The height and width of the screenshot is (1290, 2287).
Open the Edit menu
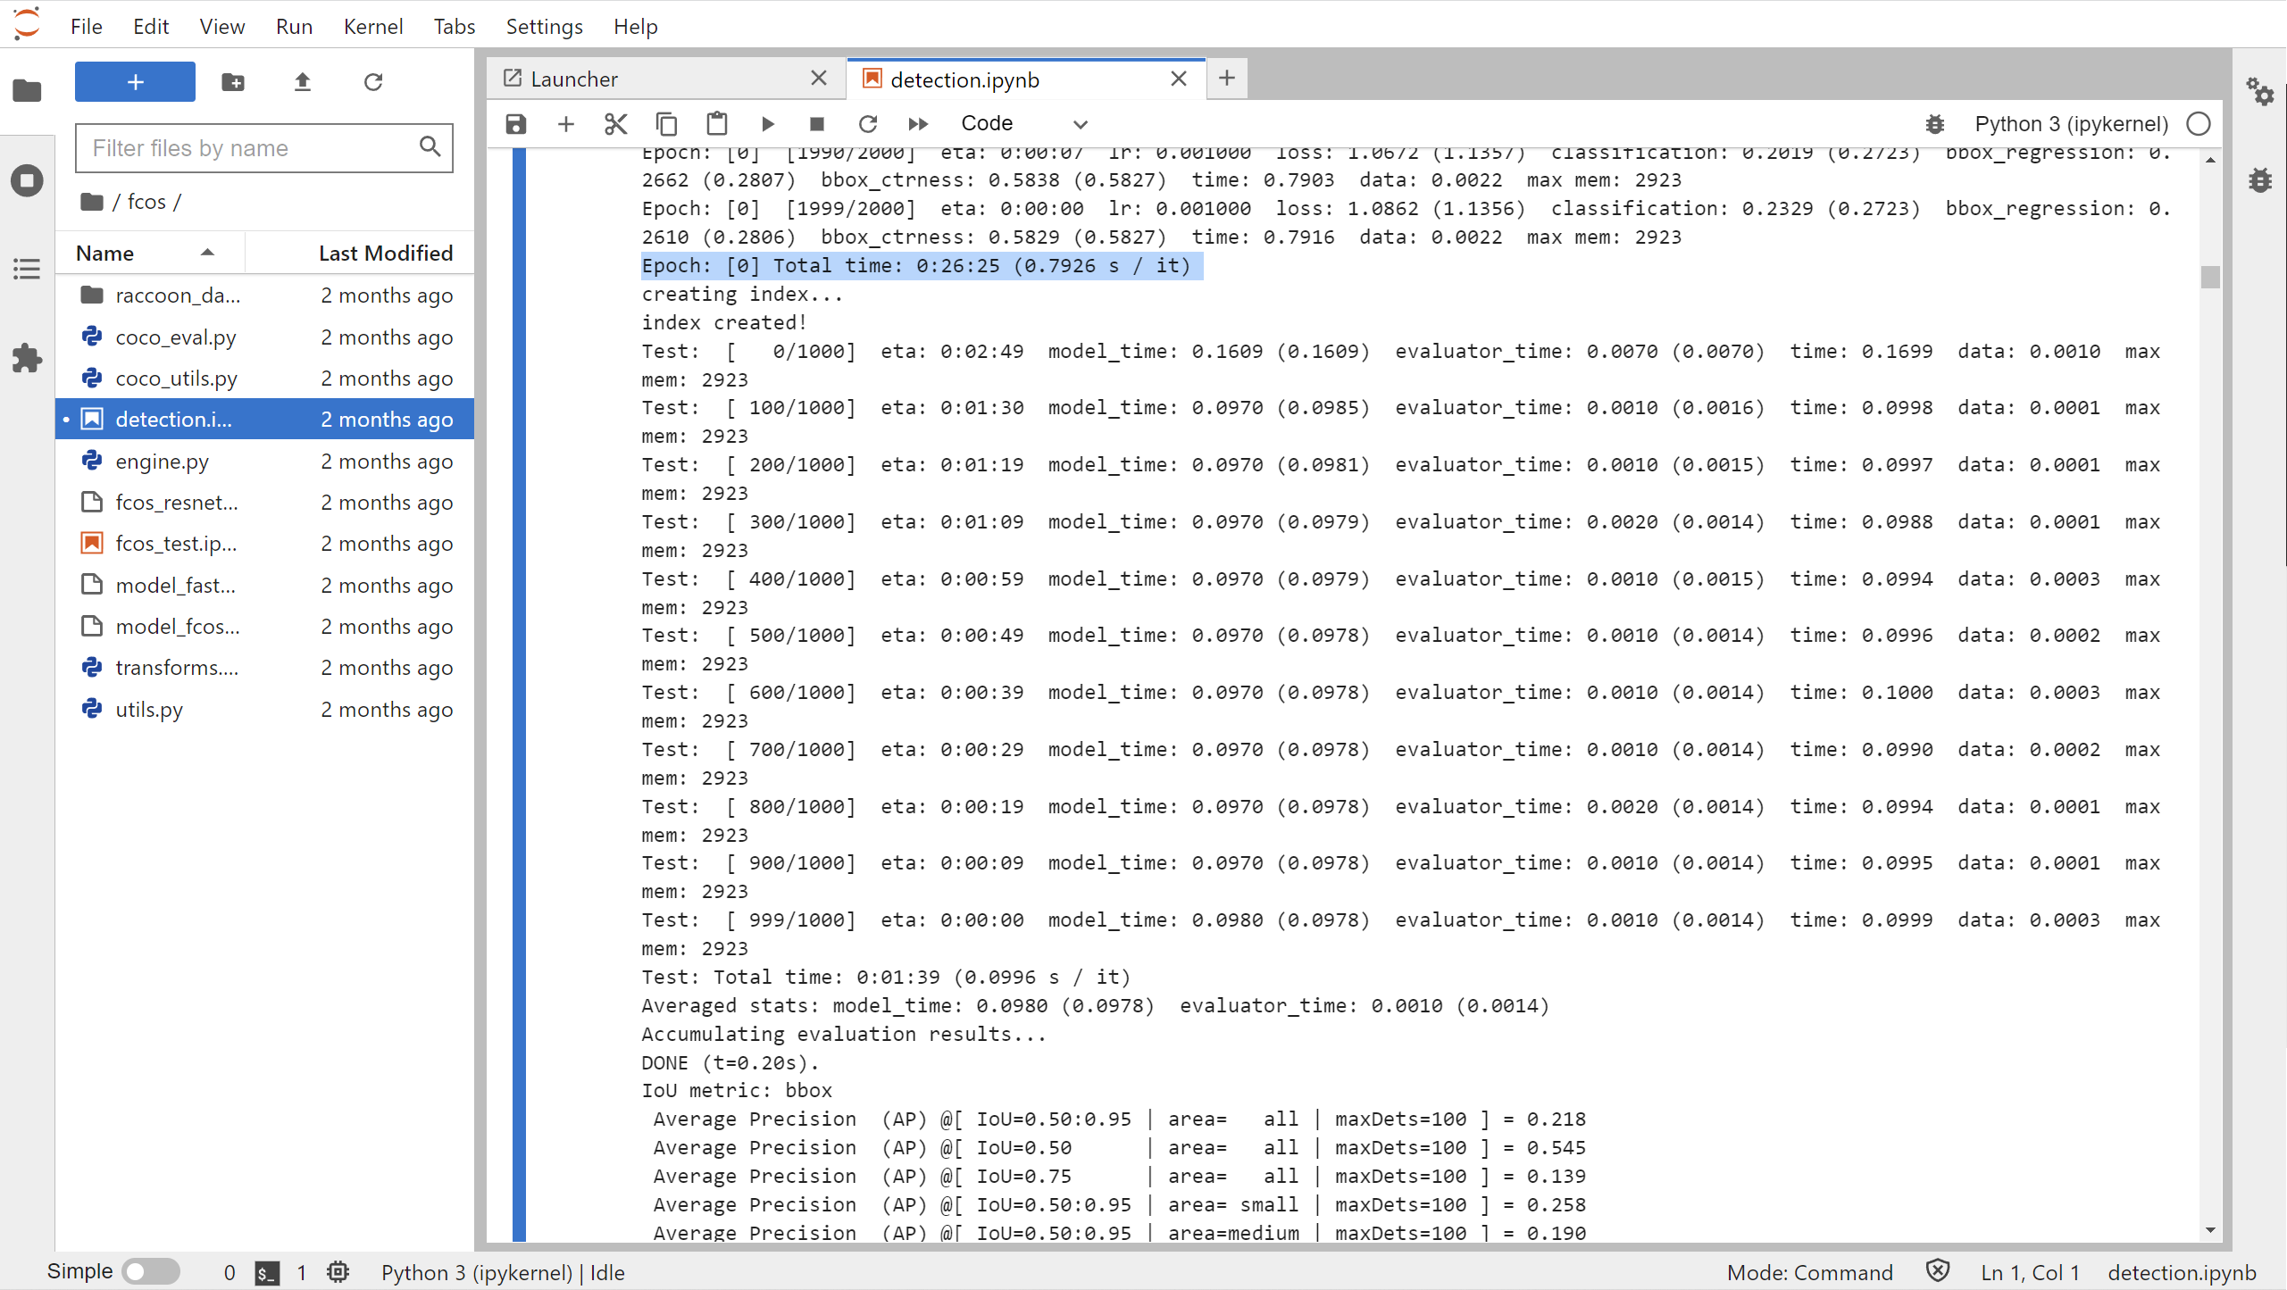click(x=151, y=26)
